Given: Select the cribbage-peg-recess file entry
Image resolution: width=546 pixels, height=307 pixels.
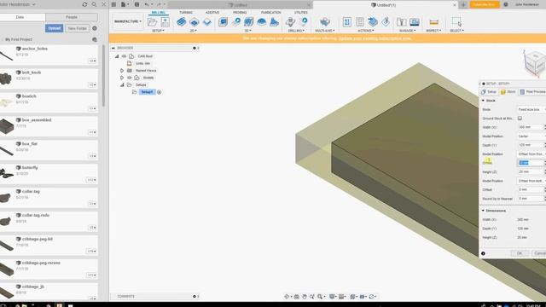Looking at the screenshot, I should tap(49, 269).
